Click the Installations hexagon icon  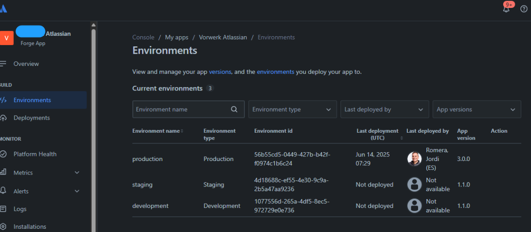pos(3,226)
